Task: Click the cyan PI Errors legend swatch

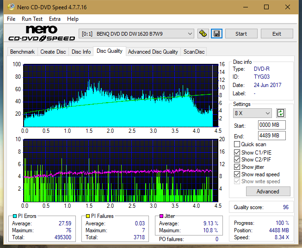Action: click(x=15, y=216)
